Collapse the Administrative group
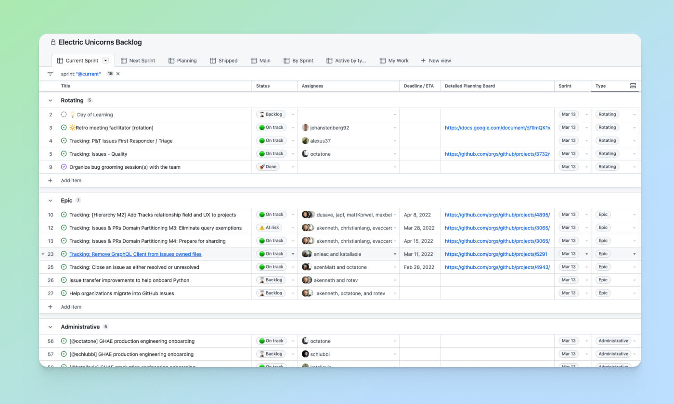This screenshot has height=404, width=674. [50, 327]
